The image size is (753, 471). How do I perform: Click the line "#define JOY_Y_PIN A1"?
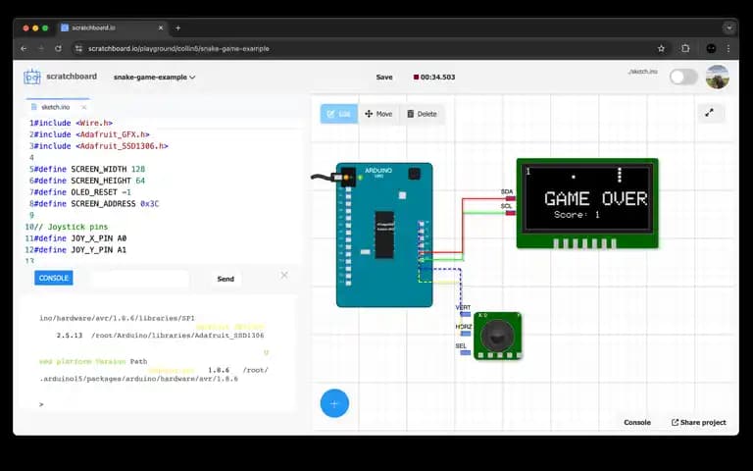(x=80, y=250)
